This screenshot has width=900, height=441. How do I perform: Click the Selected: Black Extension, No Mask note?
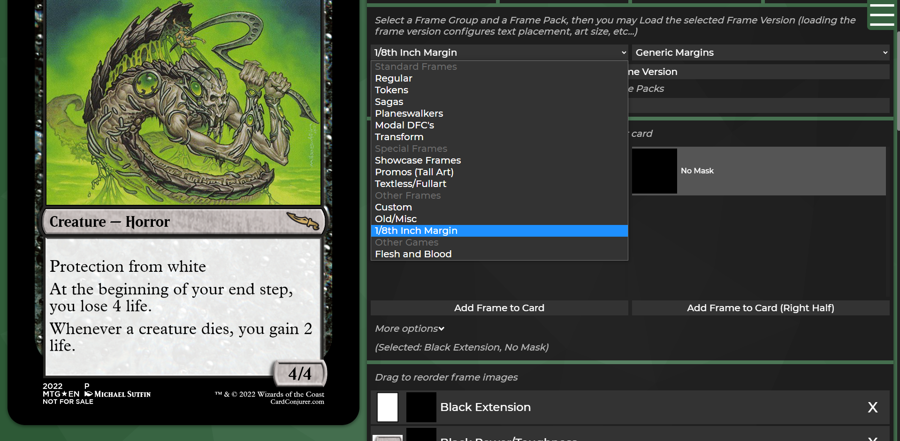(x=462, y=347)
